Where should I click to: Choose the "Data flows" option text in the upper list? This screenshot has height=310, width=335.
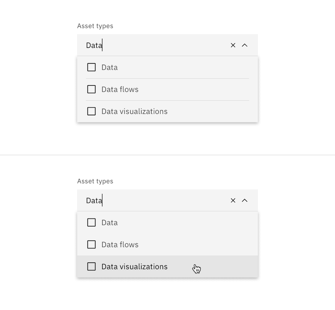120,89
